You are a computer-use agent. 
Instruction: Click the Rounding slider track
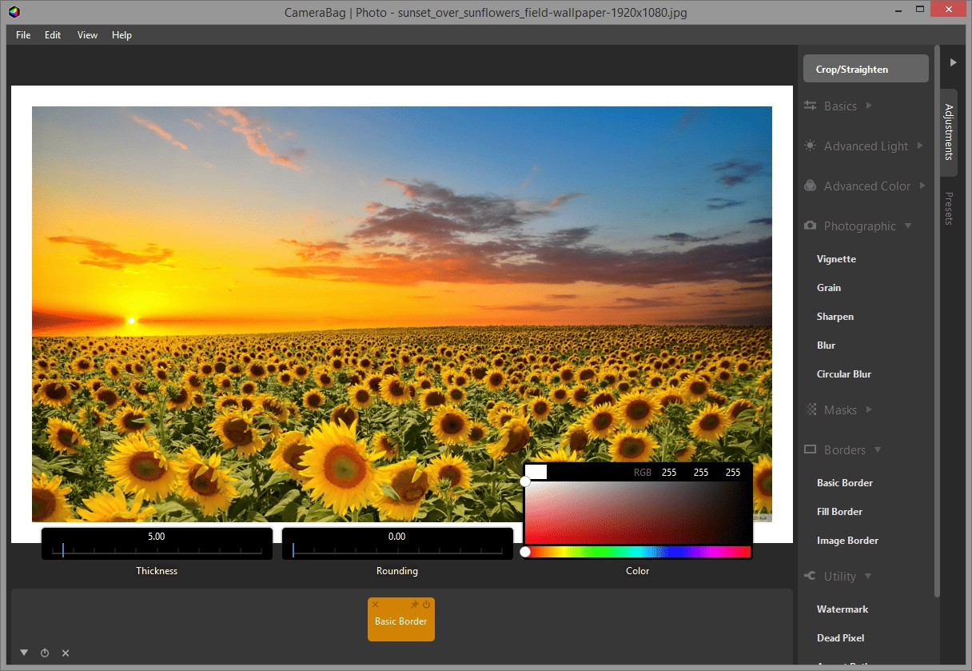coord(397,550)
